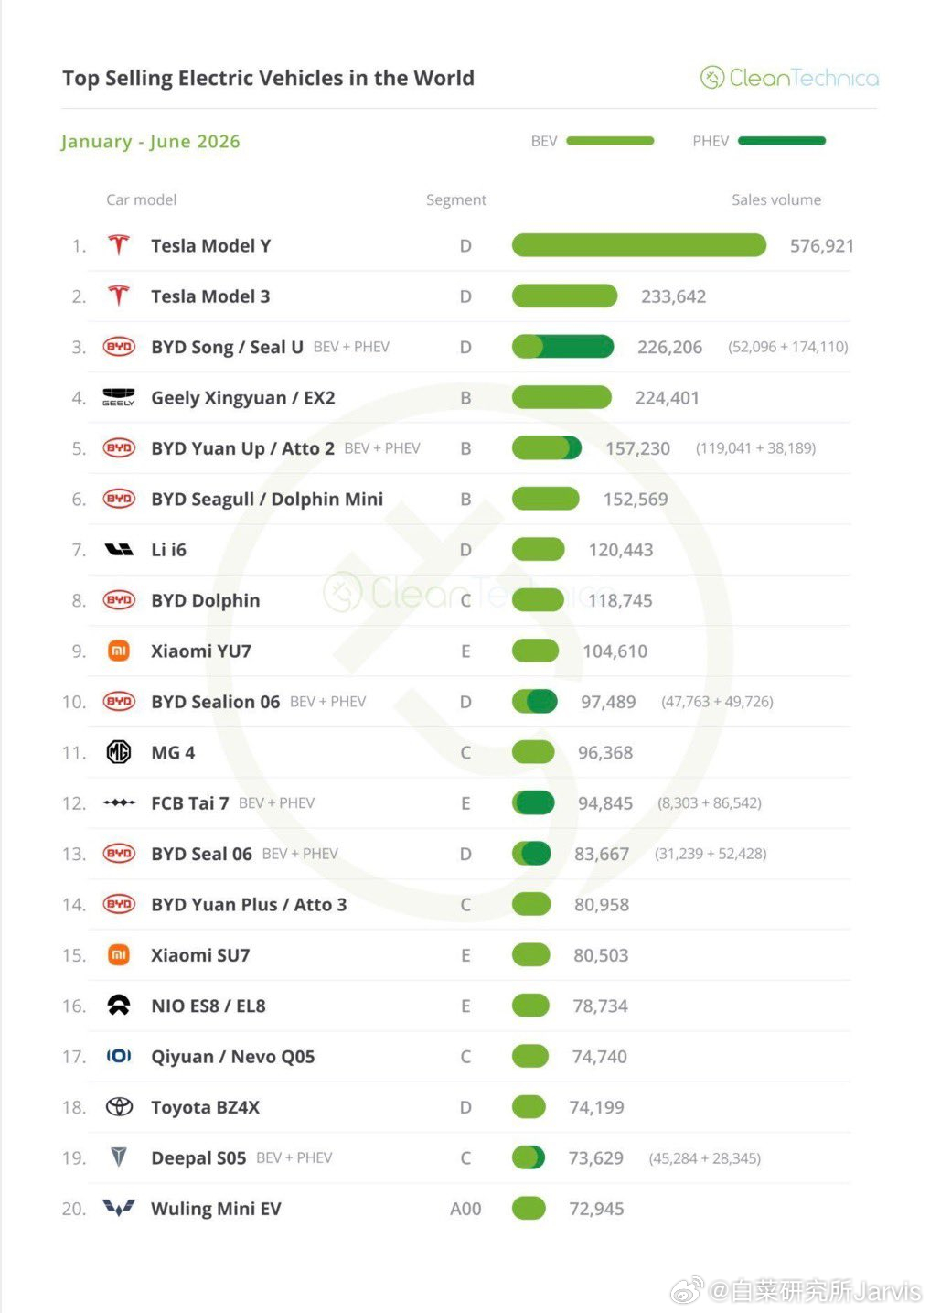This screenshot has width=930, height=1313.
Task: Click the Geely logo icon
Action: (118, 397)
